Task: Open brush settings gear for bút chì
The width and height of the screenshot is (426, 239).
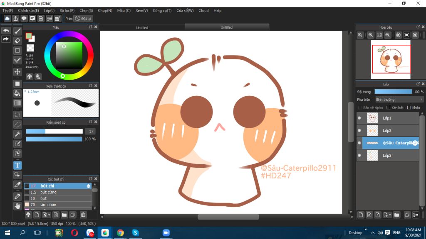Action: [88, 186]
